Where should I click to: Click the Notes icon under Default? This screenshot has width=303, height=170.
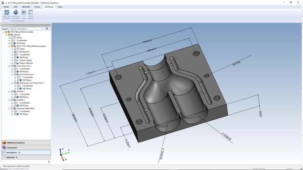pos(15,38)
